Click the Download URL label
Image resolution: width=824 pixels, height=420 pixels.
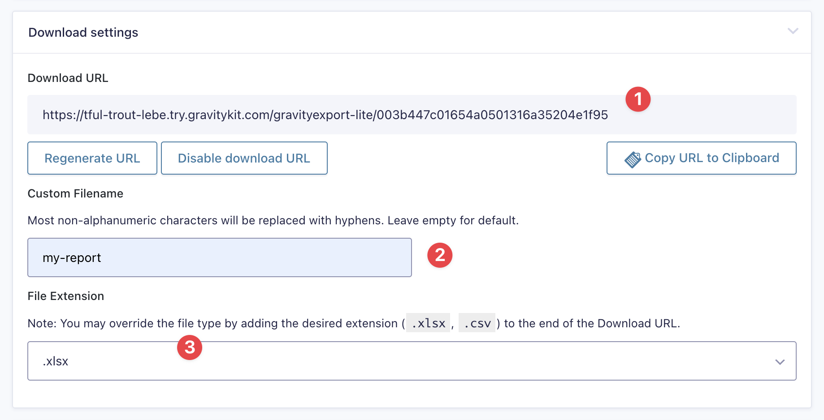68,77
